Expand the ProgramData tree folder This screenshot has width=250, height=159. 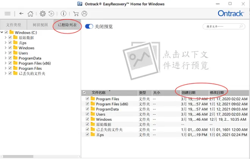[6, 58]
